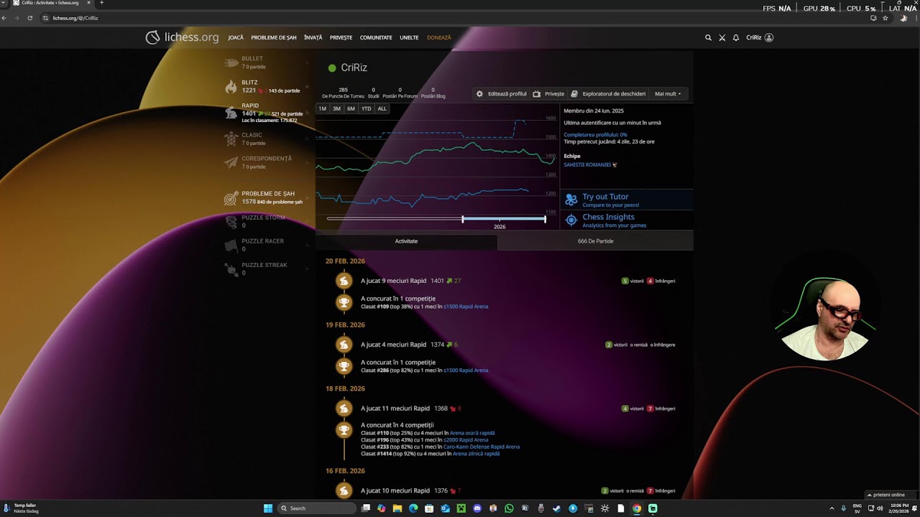Set chart range to ALL
The image size is (920, 517).
(x=382, y=108)
